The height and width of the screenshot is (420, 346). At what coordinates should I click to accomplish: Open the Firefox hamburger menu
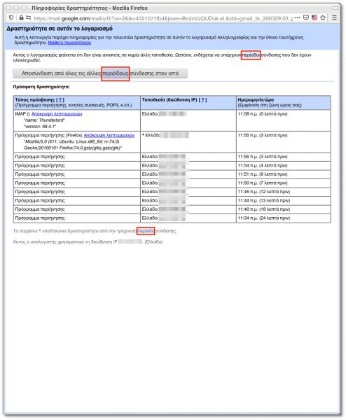tap(334, 17)
